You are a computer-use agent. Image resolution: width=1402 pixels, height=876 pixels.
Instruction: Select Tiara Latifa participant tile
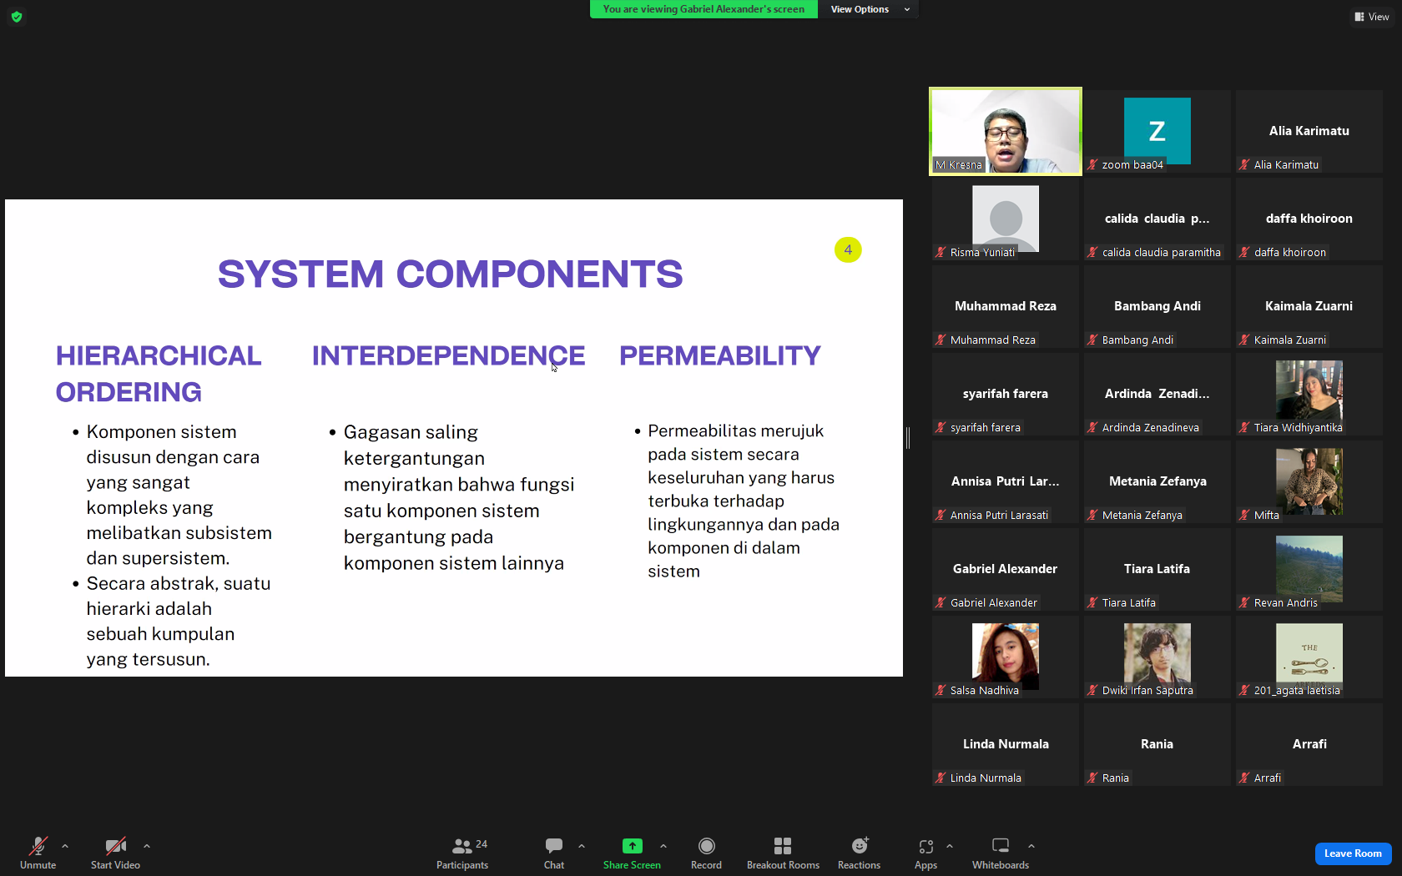pos(1157,570)
